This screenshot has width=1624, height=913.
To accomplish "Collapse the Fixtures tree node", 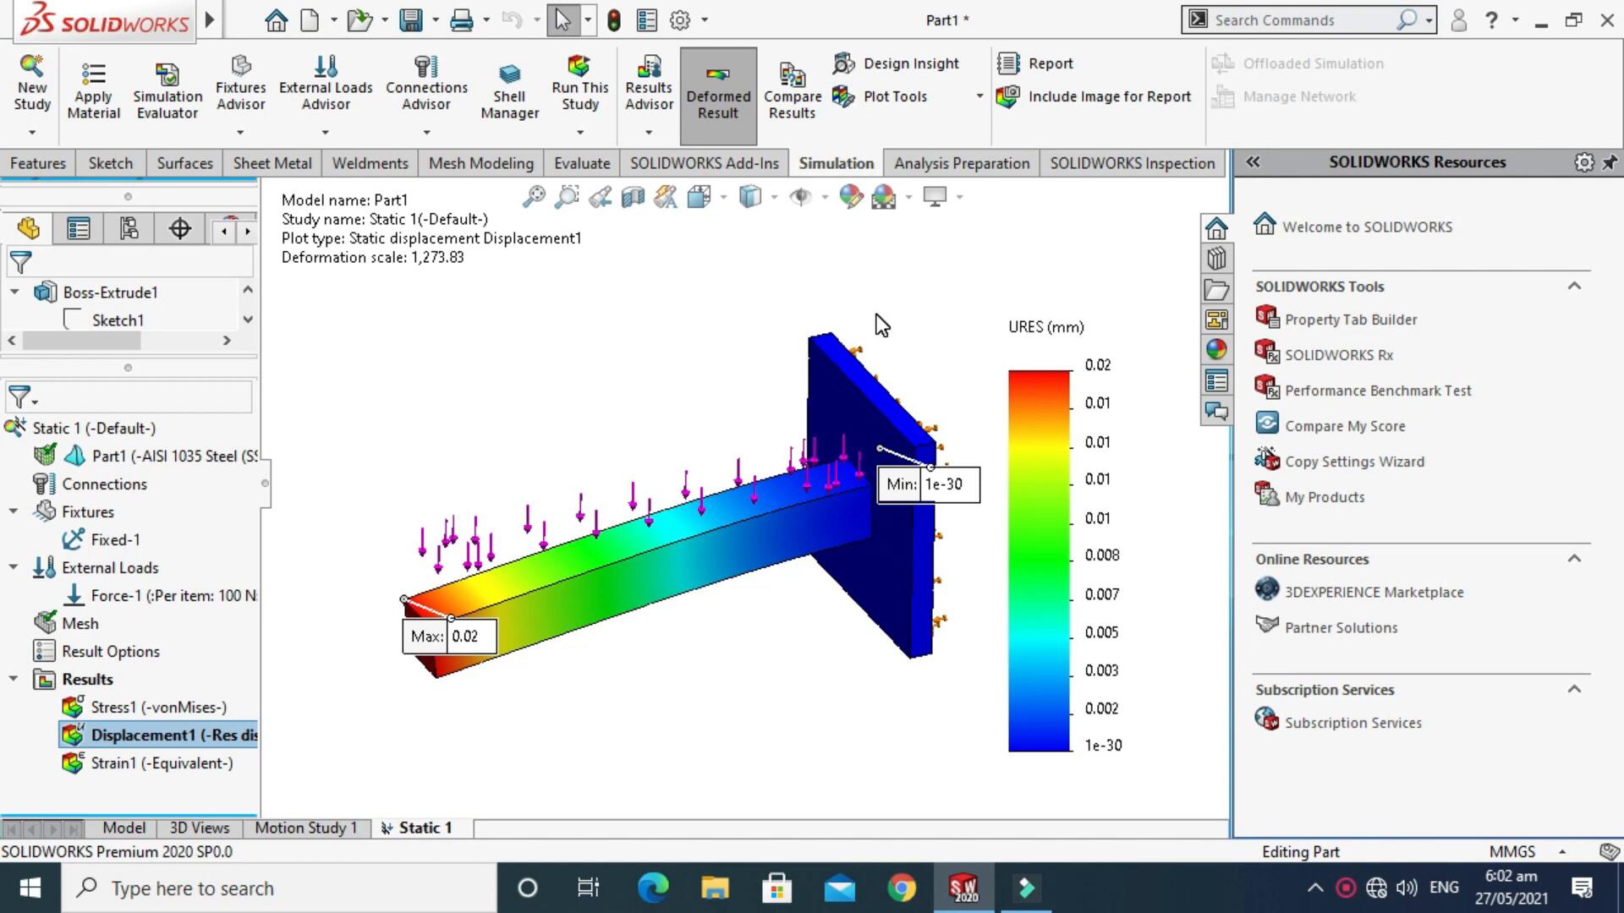I will click(14, 511).
